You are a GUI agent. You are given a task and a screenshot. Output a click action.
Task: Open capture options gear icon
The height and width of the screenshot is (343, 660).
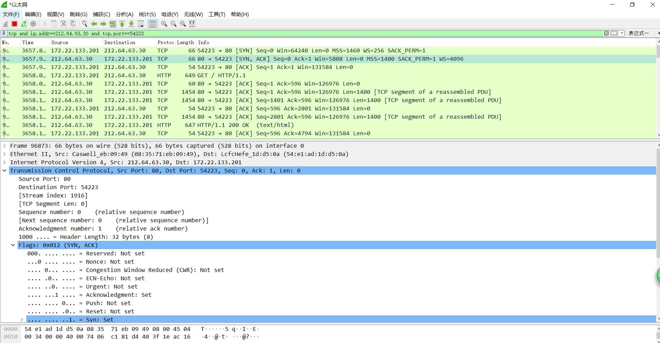33,24
